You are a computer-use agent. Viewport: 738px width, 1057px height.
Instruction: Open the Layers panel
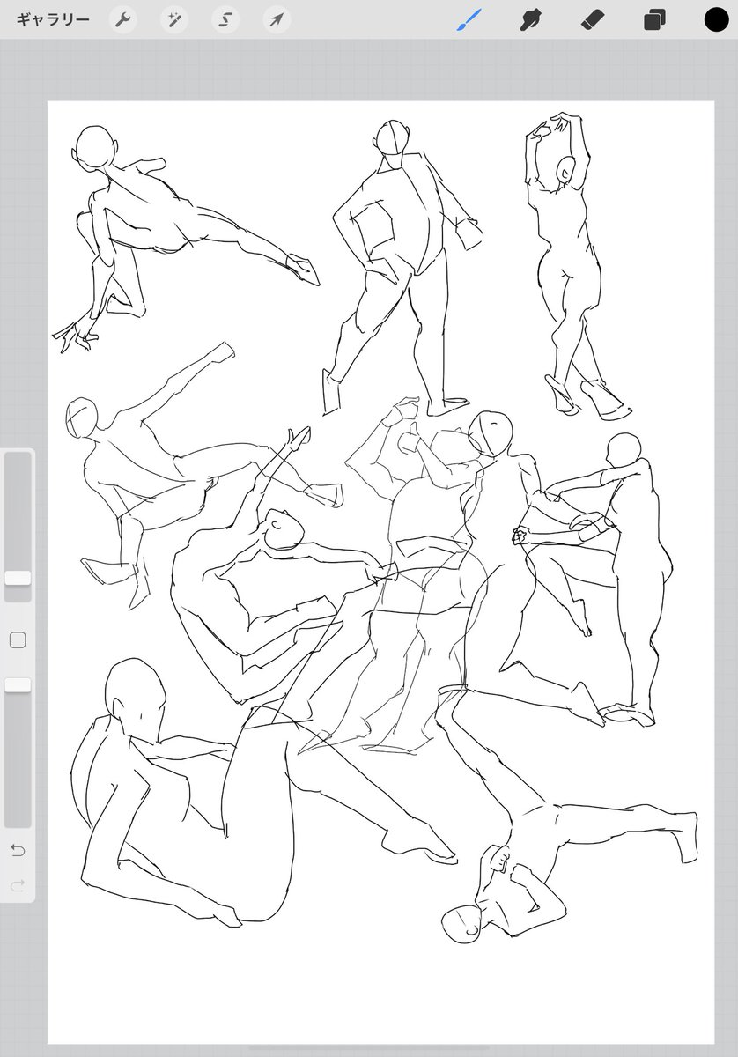(653, 19)
